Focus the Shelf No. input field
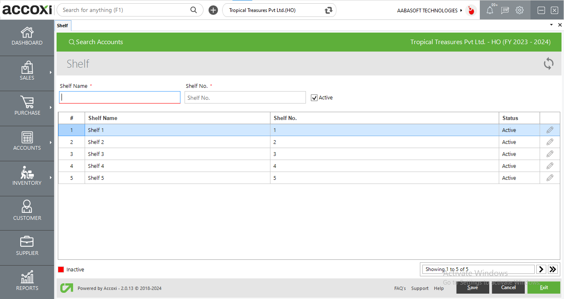Image resolution: width=564 pixels, height=299 pixels. (245, 98)
